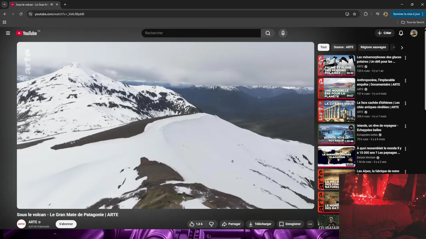View site information icon in address bar
Viewport: 426px width, 239px height.
pyautogui.click(x=30, y=14)
